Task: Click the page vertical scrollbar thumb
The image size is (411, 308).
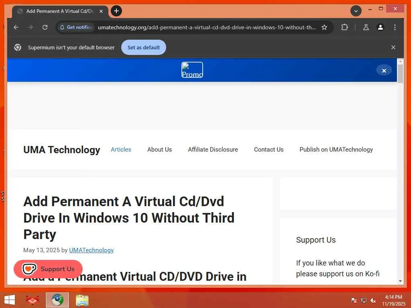Action: [x=400, y=74]
